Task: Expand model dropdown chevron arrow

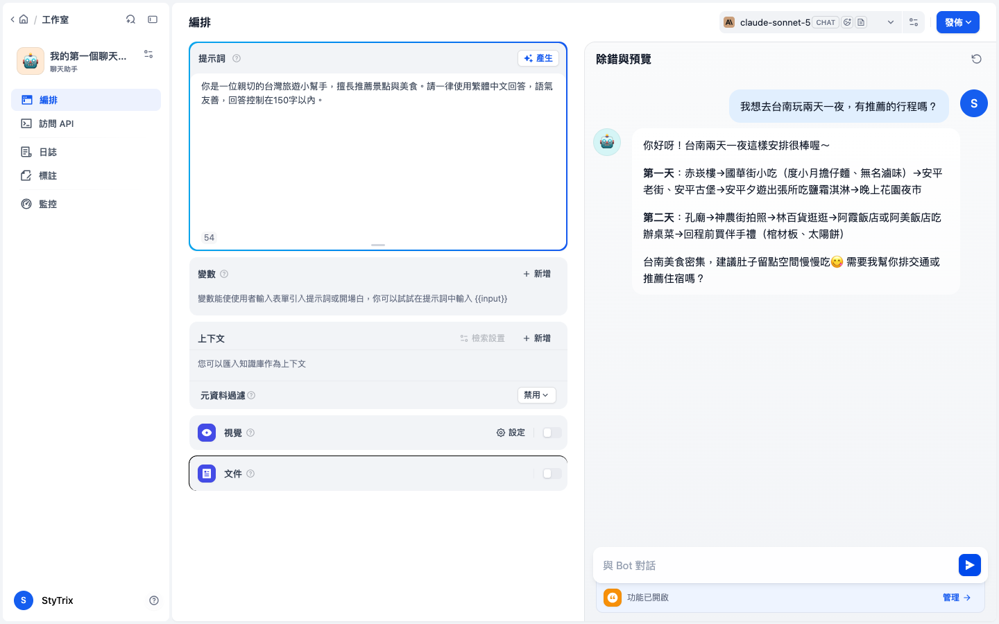Action: click(891, 22)
